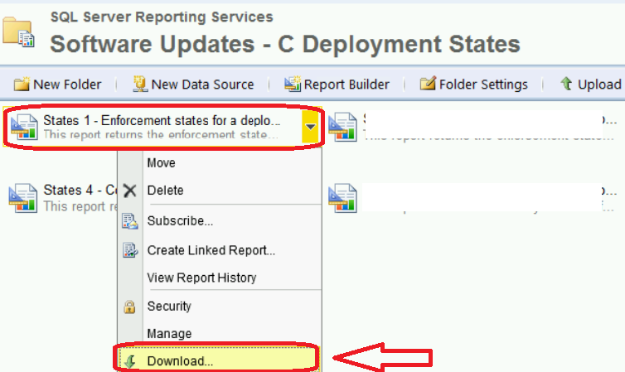The height and width of the screenshot is (372, 625).
Task: Click the Report Builder icon
Action: point(293,84)
